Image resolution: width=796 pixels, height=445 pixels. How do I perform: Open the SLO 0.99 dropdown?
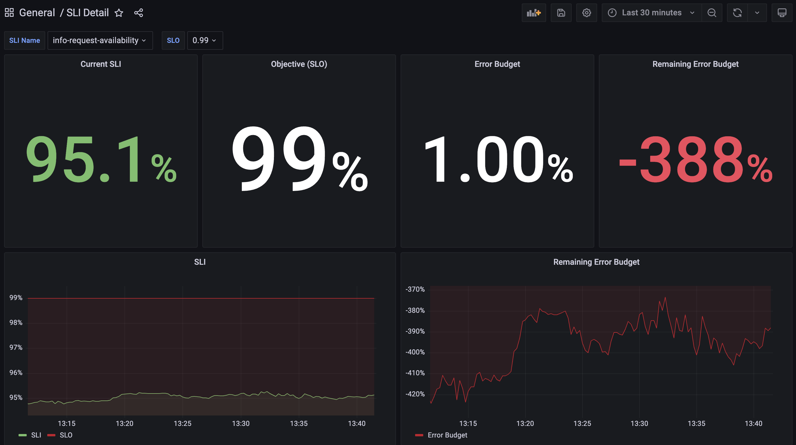[205, 41]
